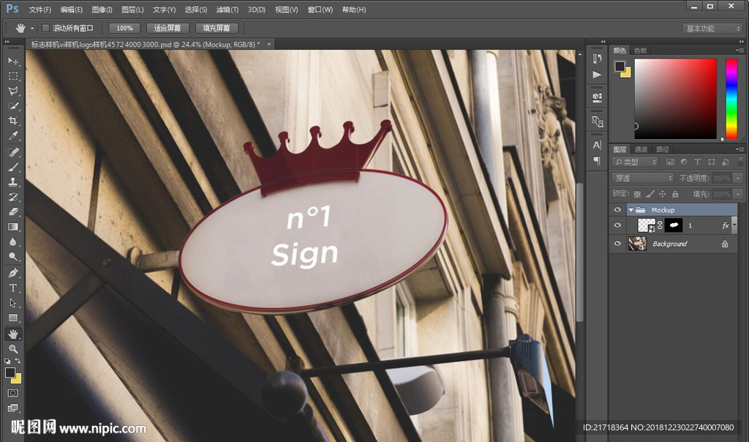Hide layer 1 visibility eye
Screen dimensions: 749x442
(617, 225)
